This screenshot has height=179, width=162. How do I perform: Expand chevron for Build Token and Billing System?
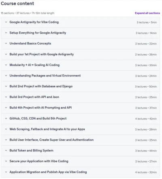[x=6, y=150]
